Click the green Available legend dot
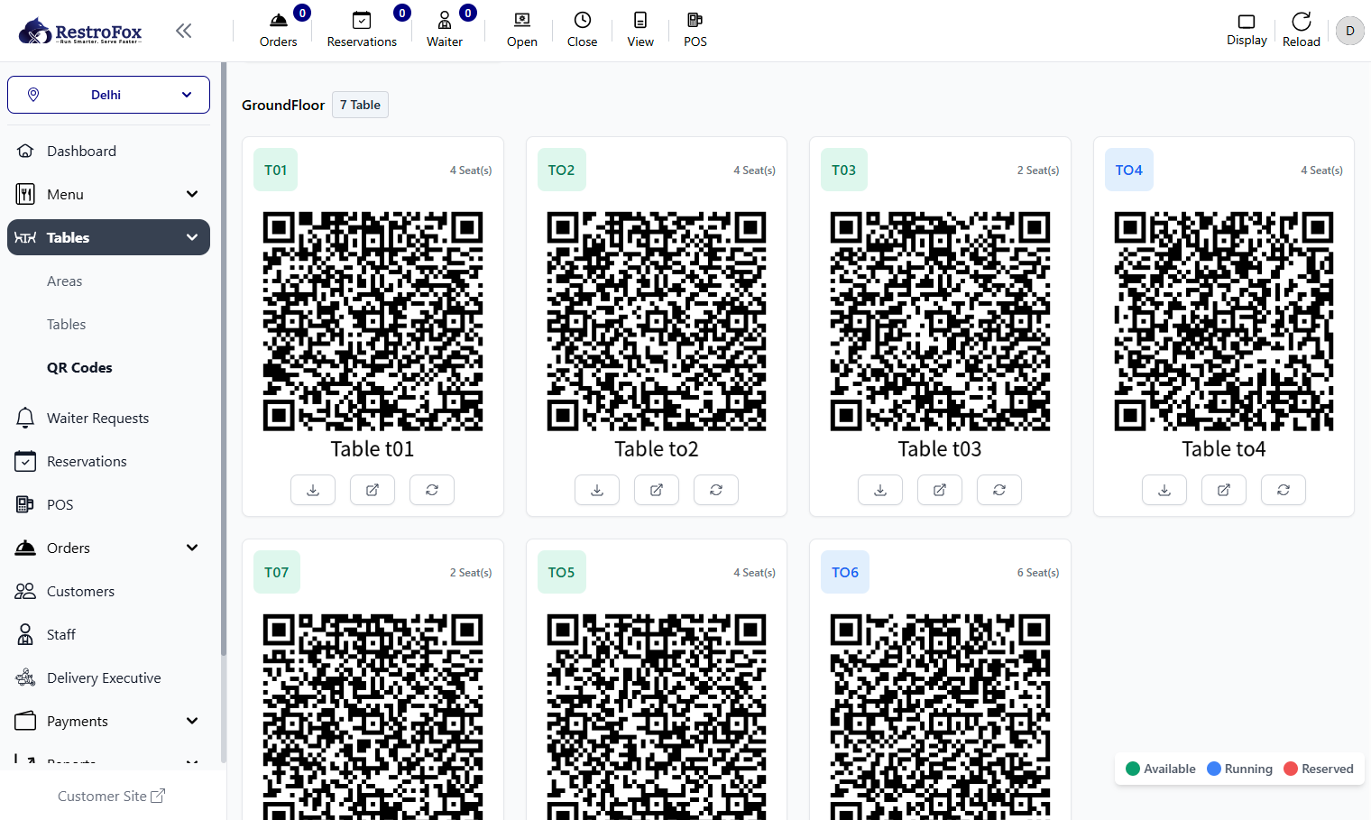Image resolution: width=1371 pixels, height=820 pixels. coord(1133,769)
